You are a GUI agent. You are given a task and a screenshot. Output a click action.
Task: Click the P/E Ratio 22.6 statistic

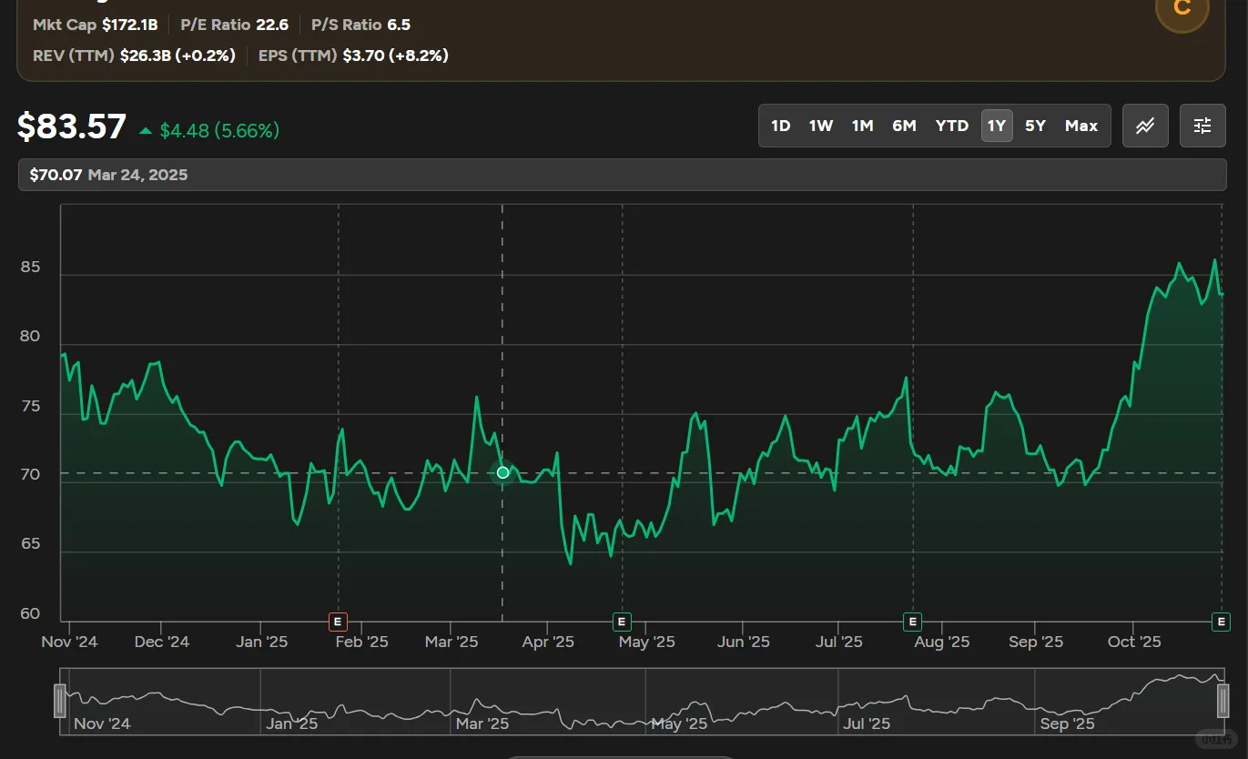[234, 25]
